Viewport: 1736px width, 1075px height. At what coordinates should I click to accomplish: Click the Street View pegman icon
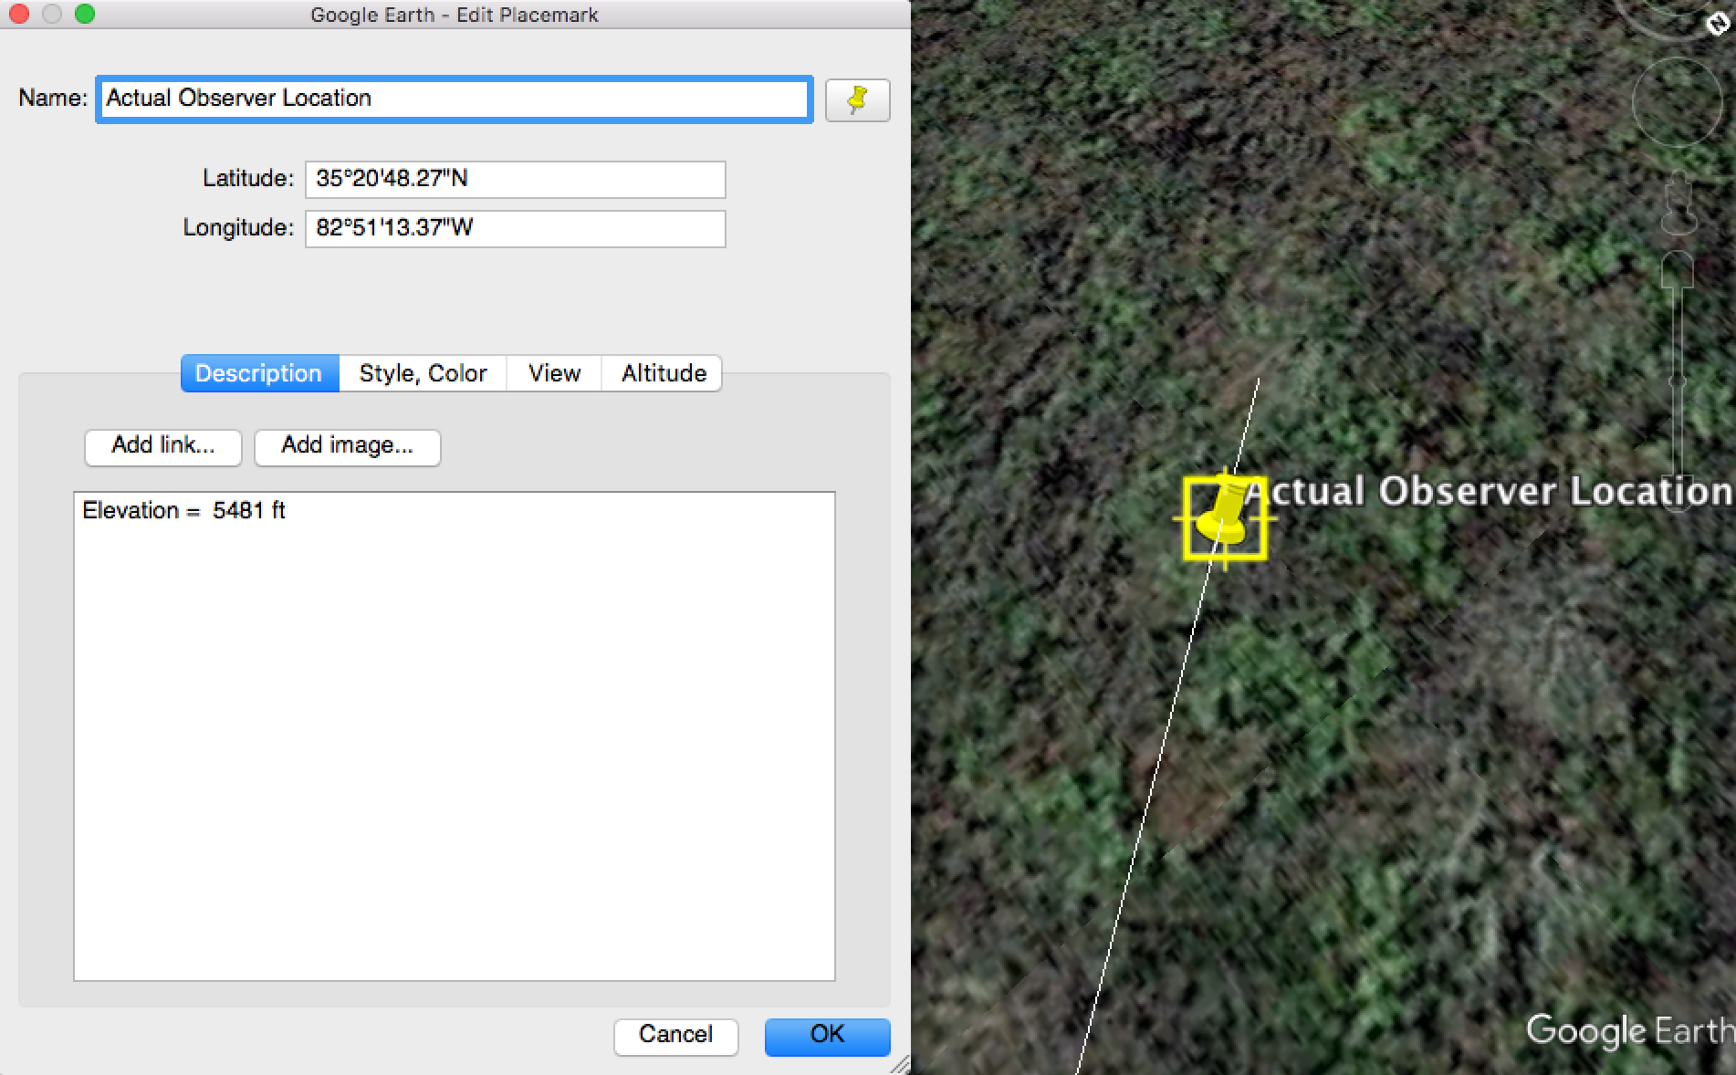pos(1678,202)
